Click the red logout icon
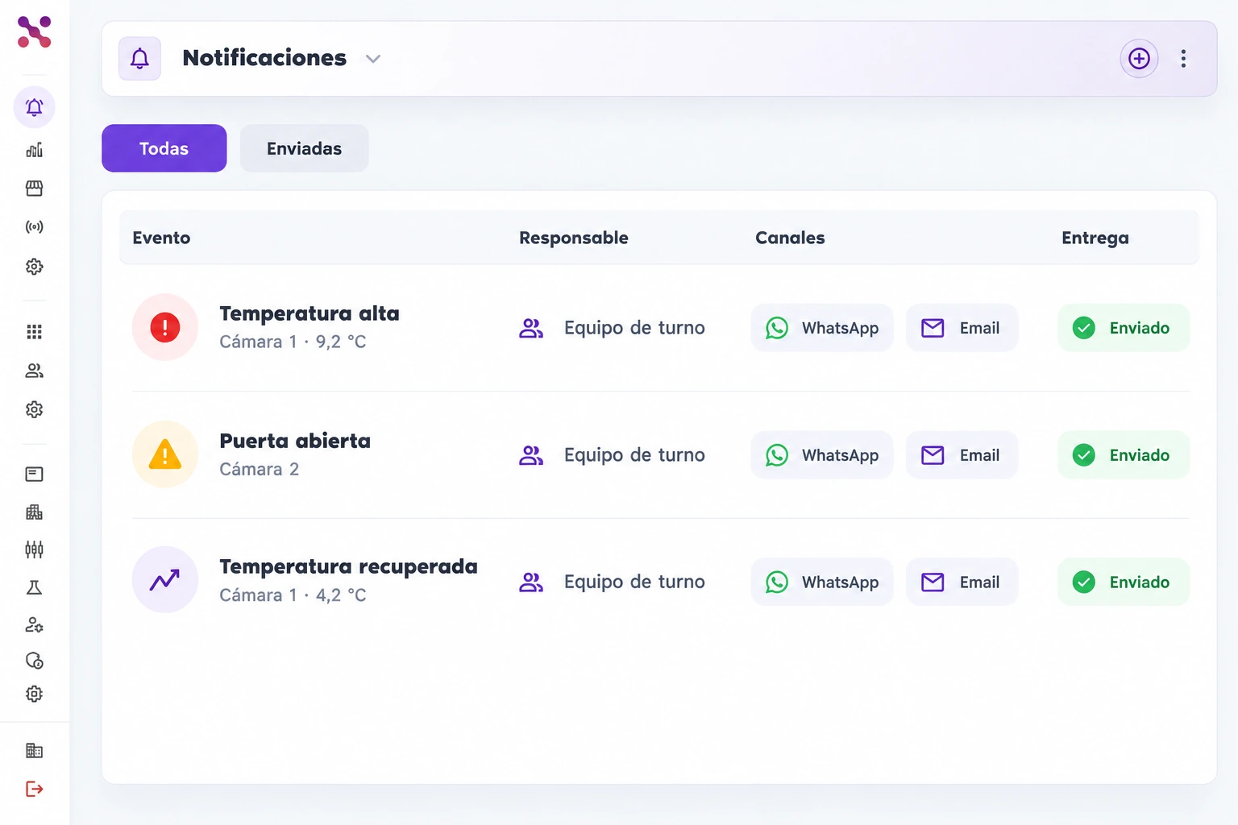1238x825 pixels. click(34, 789)
